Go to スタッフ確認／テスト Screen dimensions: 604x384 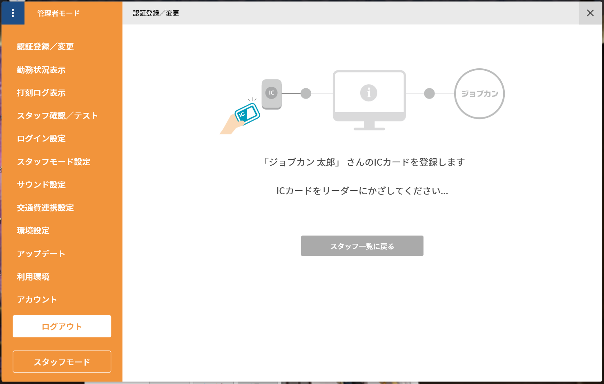(x=58, y=116)
